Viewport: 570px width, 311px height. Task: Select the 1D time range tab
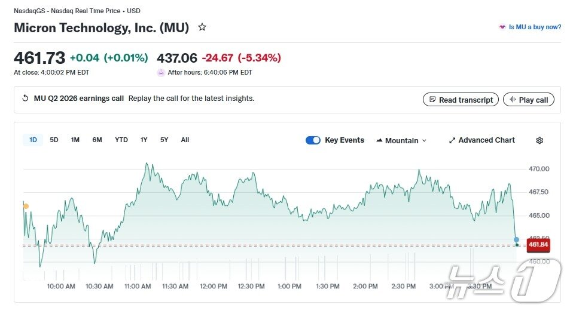coord(33,140)
